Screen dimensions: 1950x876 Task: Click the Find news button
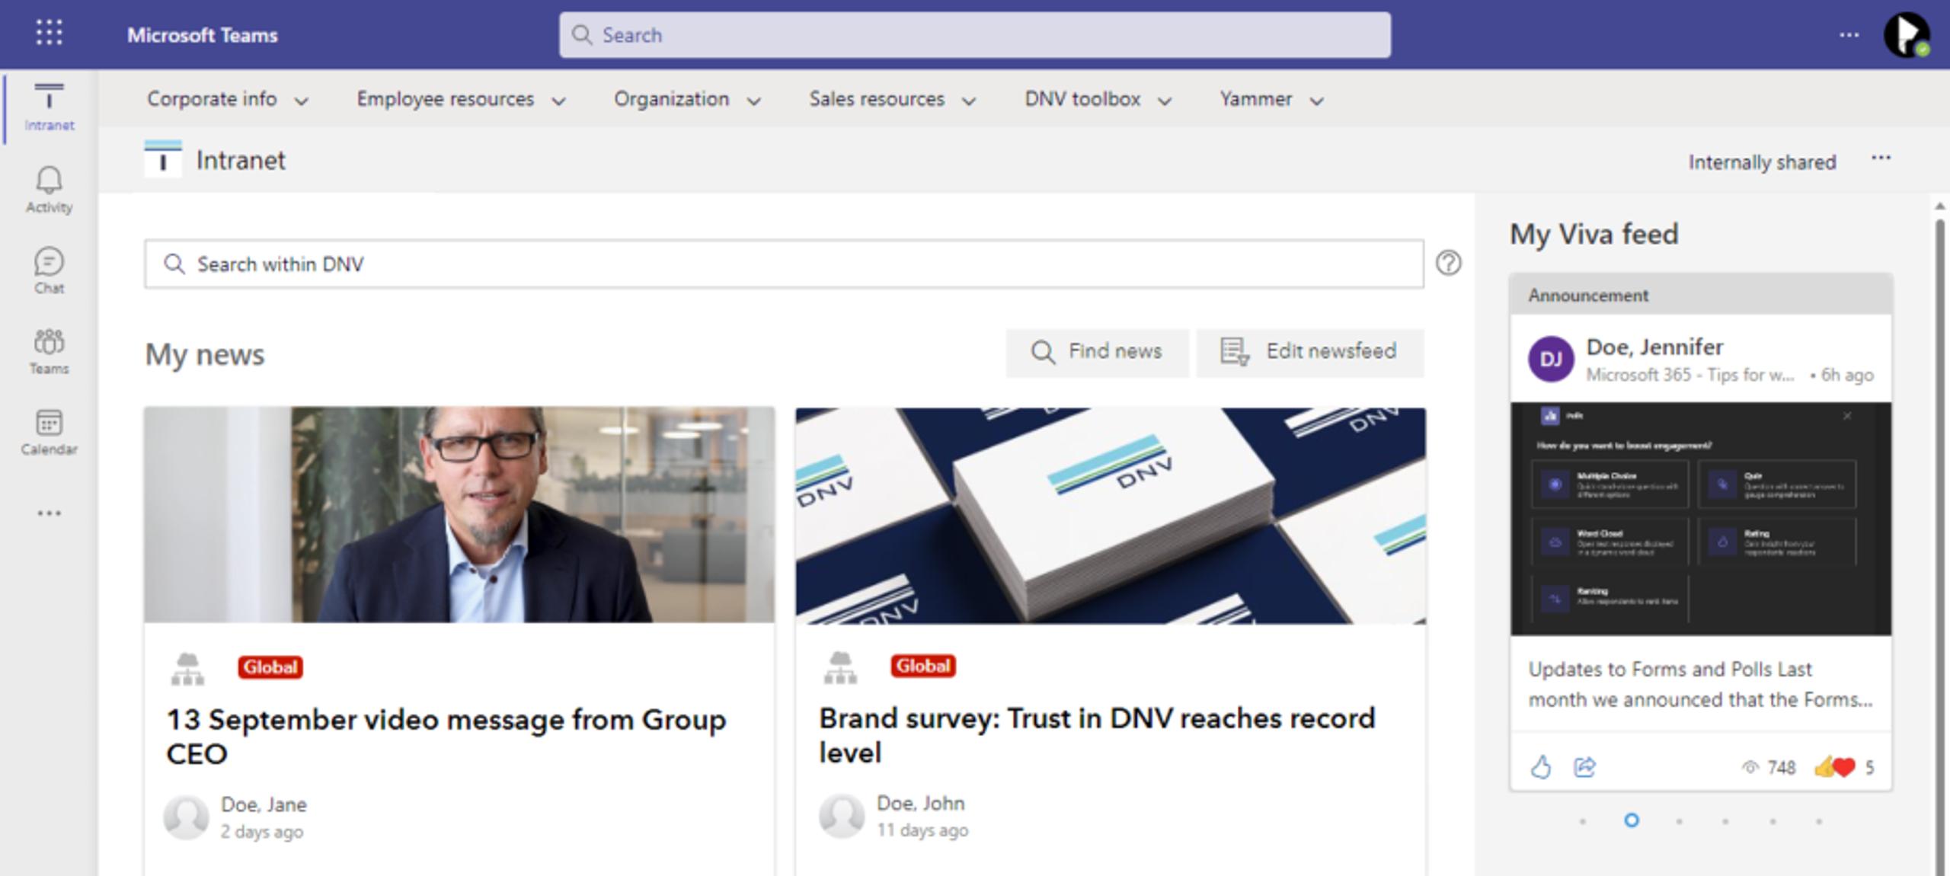[x=1097, y=352]
